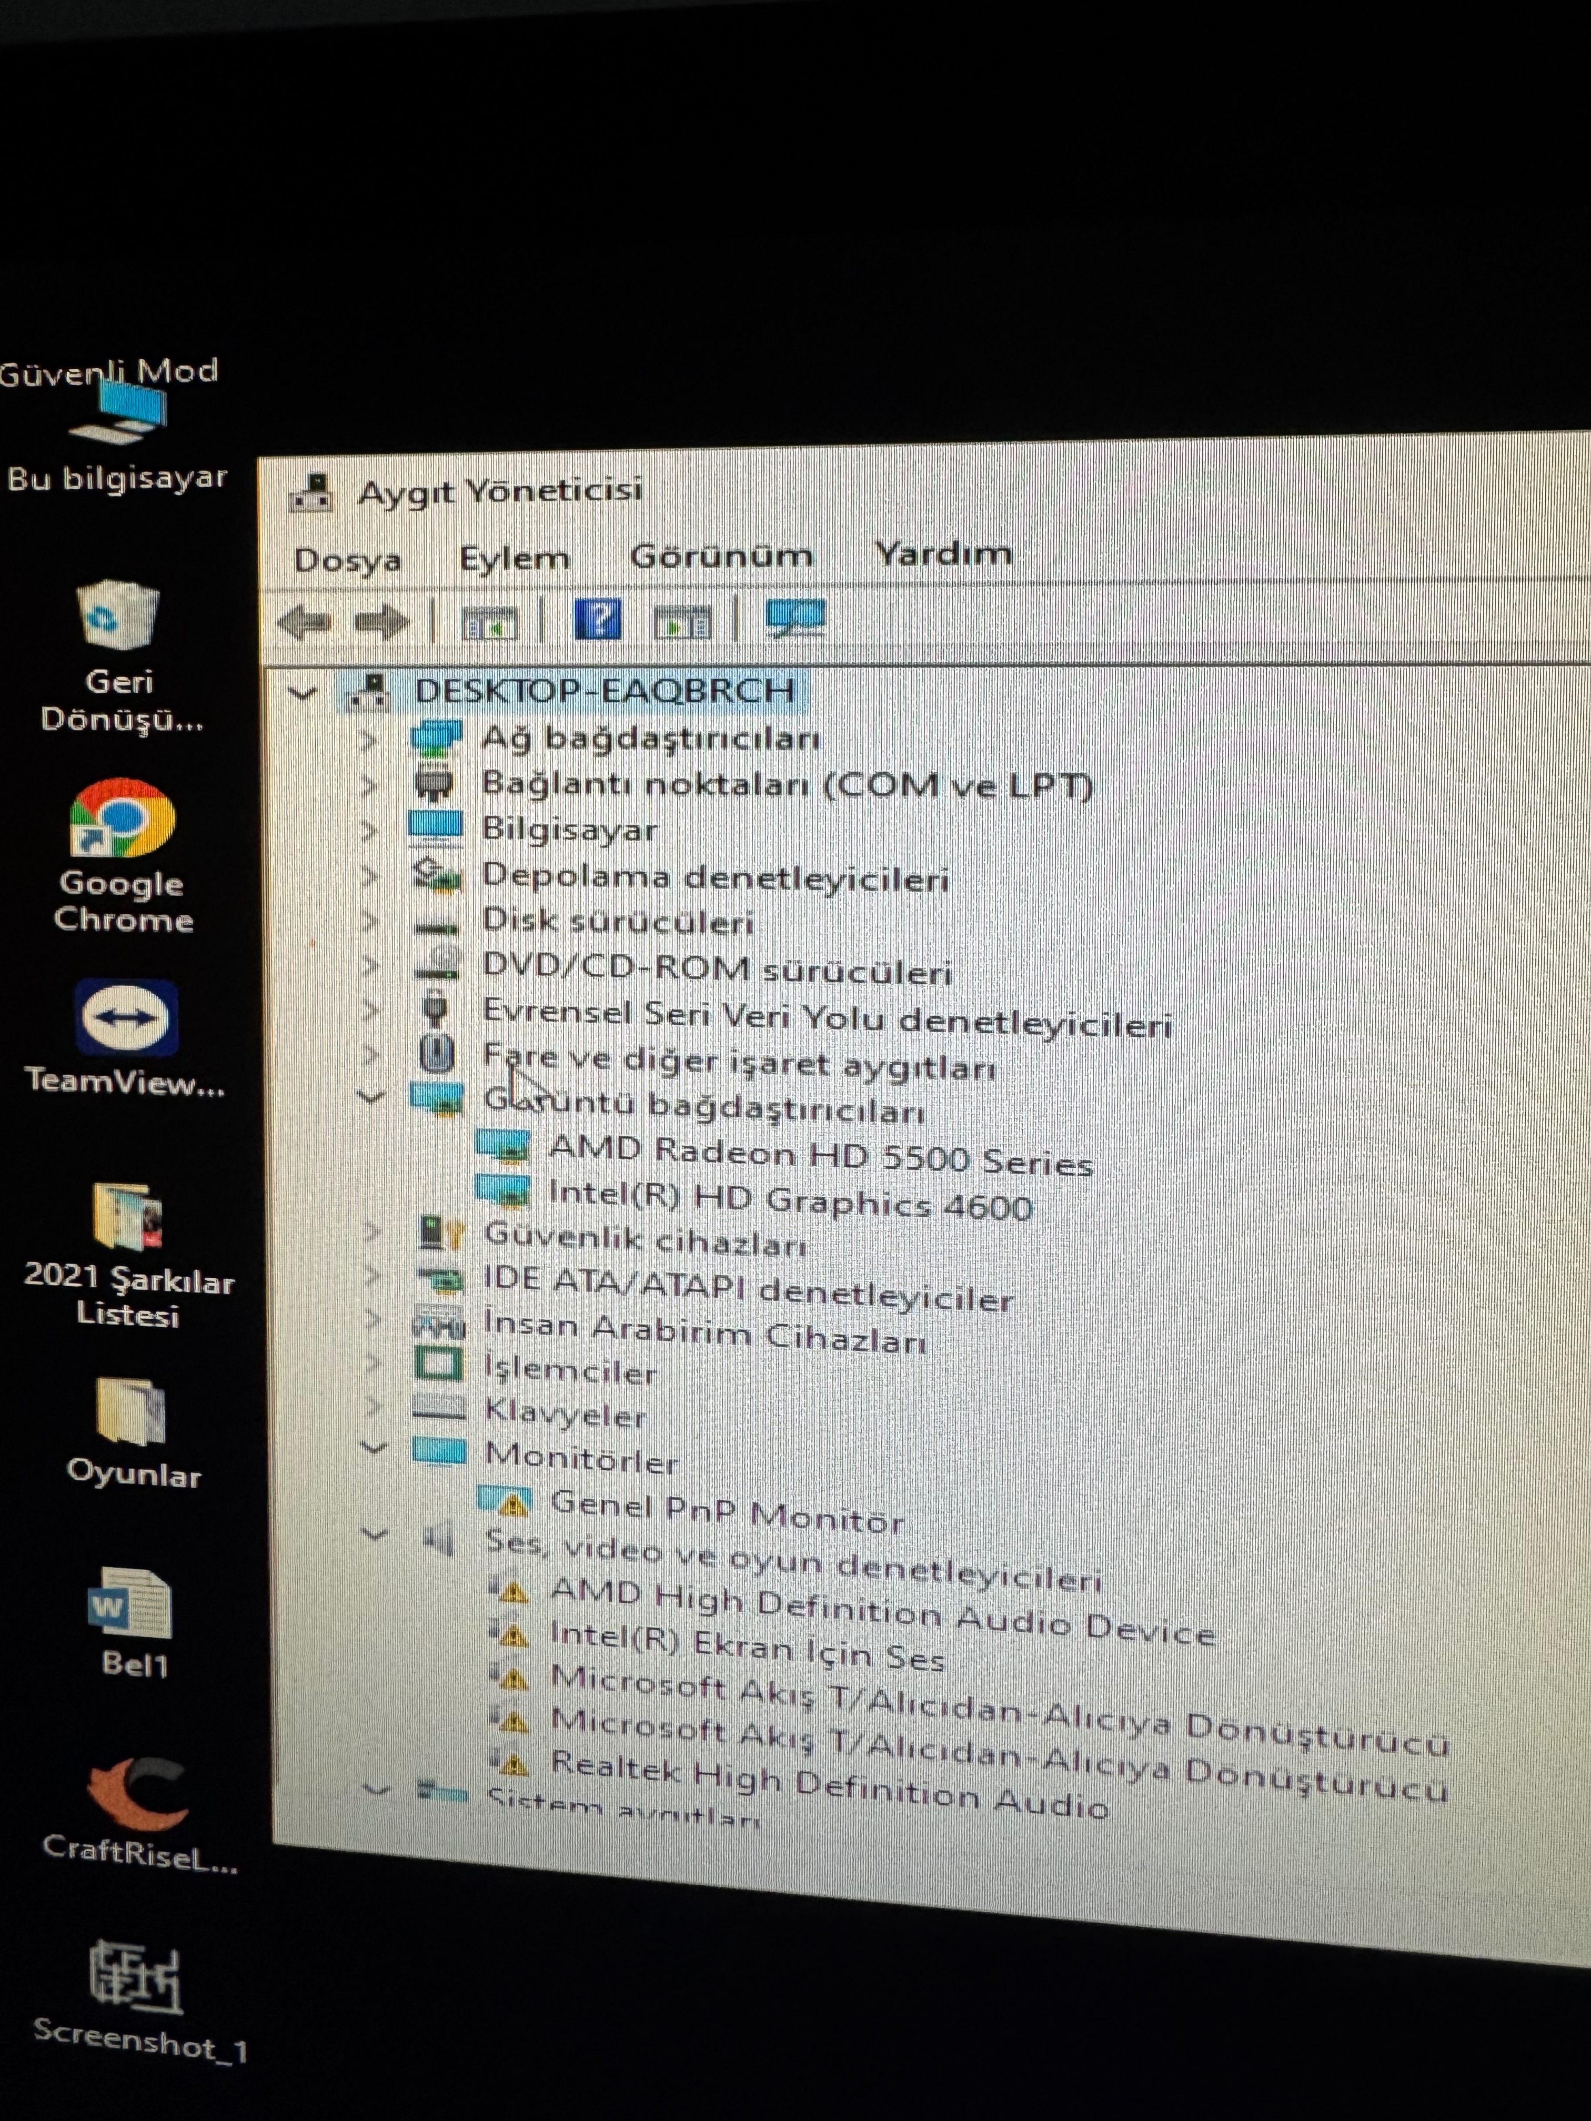
Task: Click the show/hide console tree toolbar icon
Action: [489, 622]
